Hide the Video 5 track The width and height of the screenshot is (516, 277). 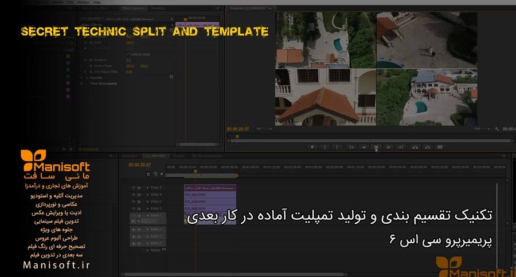[x=134, y=188]
